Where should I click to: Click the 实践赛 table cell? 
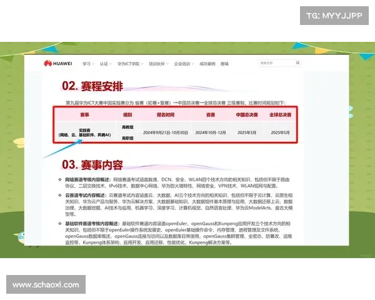pyautogui.click(x=84, y=132)
